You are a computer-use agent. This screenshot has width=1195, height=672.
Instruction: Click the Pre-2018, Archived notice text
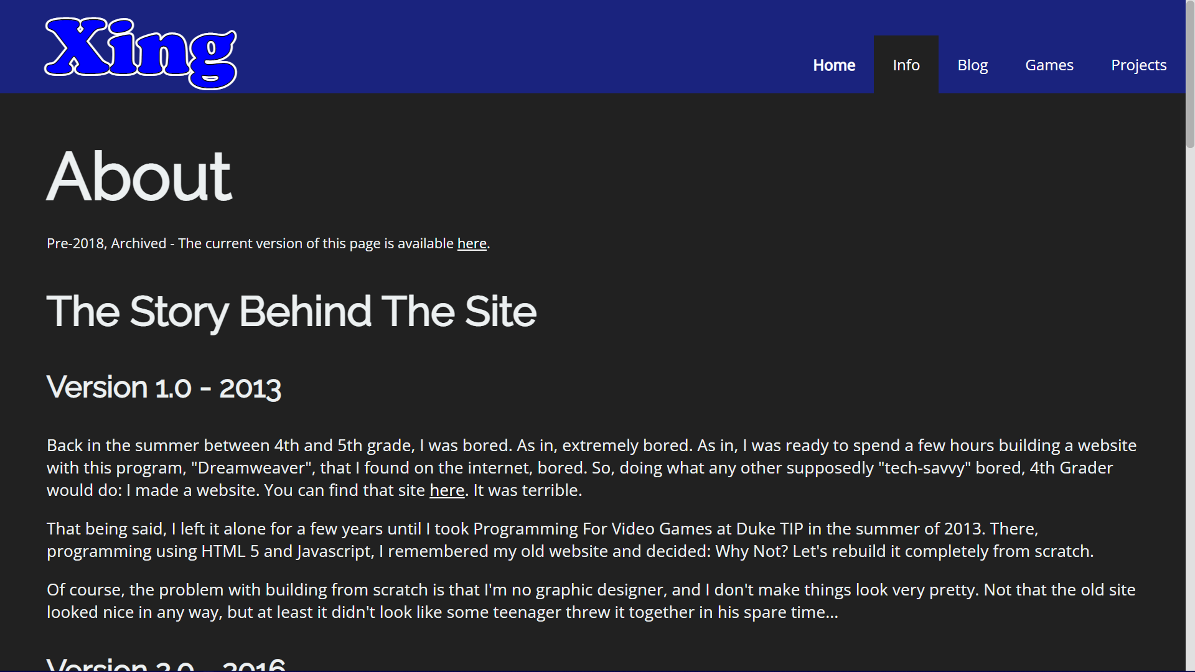[x=268, y=243]
